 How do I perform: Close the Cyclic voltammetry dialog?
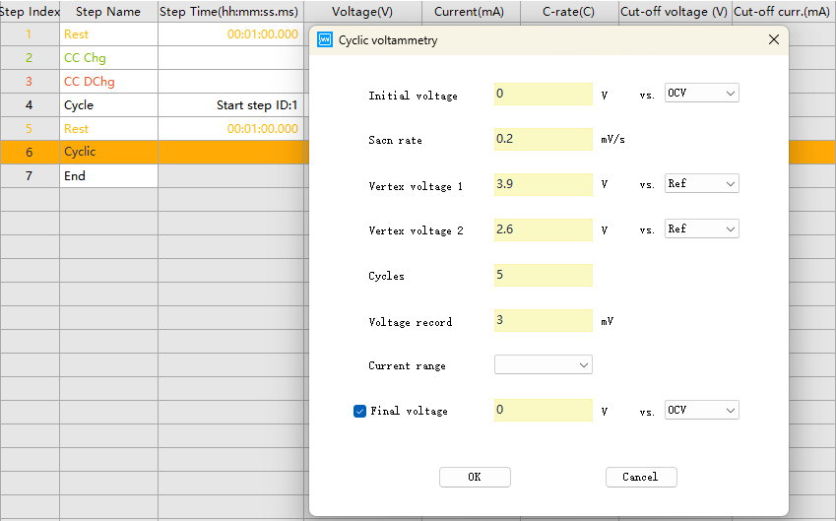coord(773,39)
